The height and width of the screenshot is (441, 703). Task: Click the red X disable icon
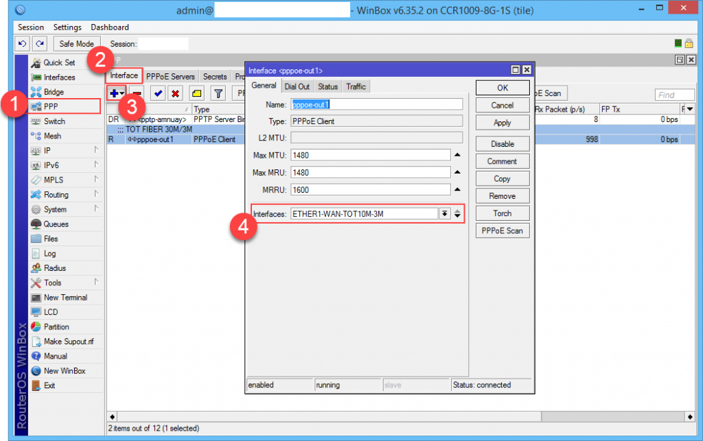(x=175, y=93)
